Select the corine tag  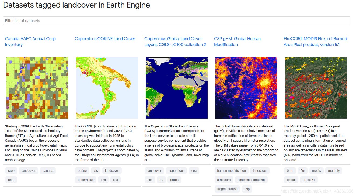pyautogui.click(x=82, y=171)
